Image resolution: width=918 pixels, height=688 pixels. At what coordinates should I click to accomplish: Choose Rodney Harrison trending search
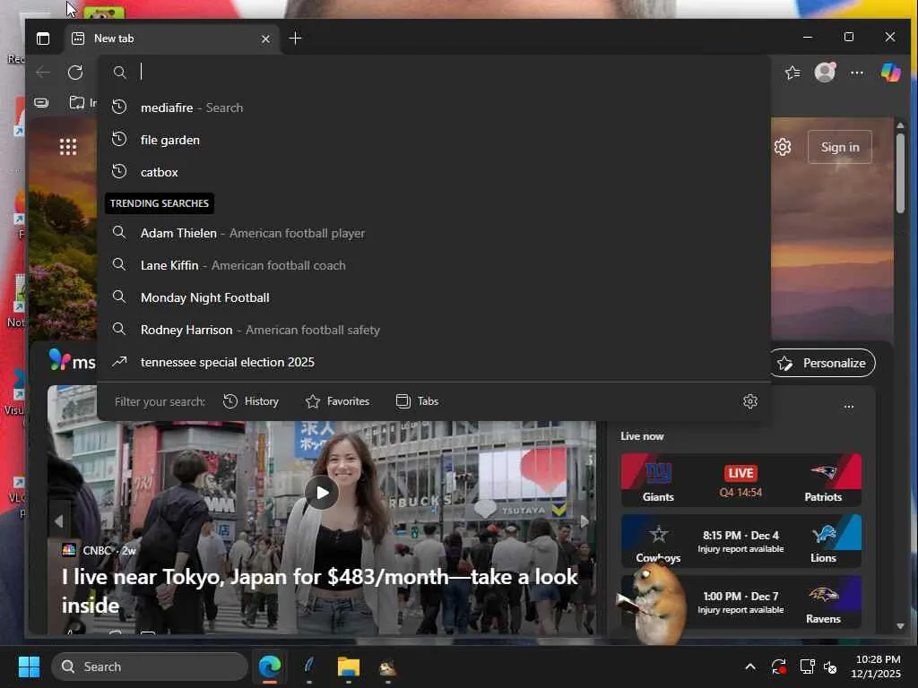tap(433, 330)
